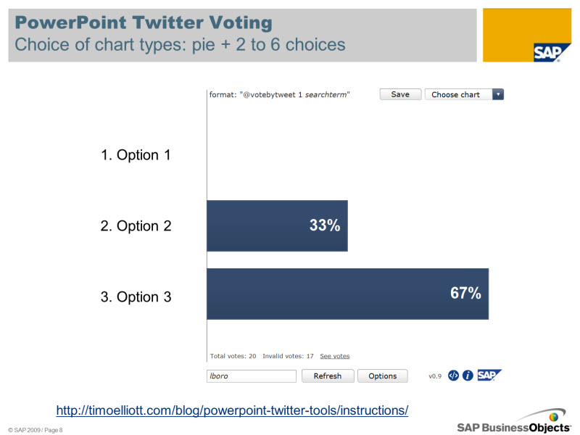Click the 33% bar for Option 2

277,225
